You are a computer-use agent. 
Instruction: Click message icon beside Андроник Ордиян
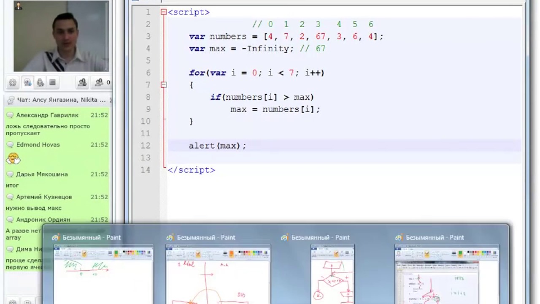pyautogui.click(x=10, y=220)
